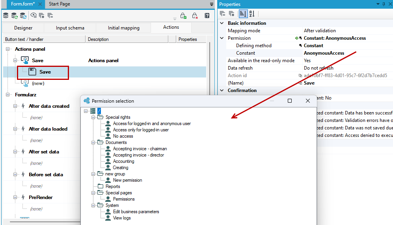Select the Actions tab
The image size is (393, 225).
coord(171,27)
